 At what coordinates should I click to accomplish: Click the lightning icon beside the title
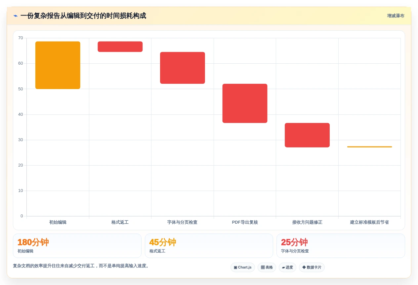click(16, 16)
